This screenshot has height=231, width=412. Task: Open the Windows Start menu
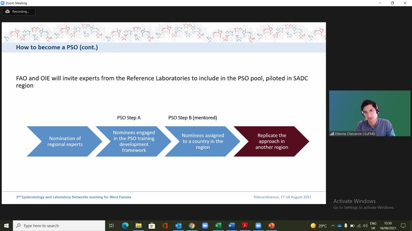pos(6,226)
